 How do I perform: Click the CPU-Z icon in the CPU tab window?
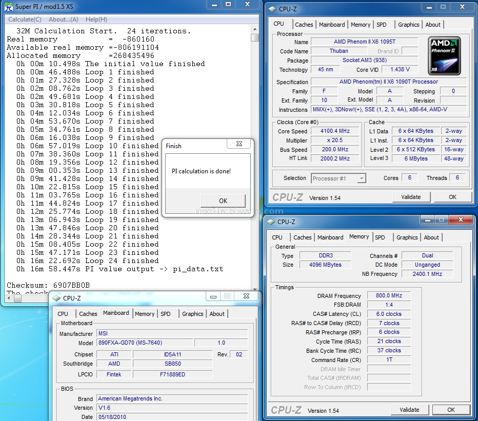pyautogui.click(x=272, y=9)
